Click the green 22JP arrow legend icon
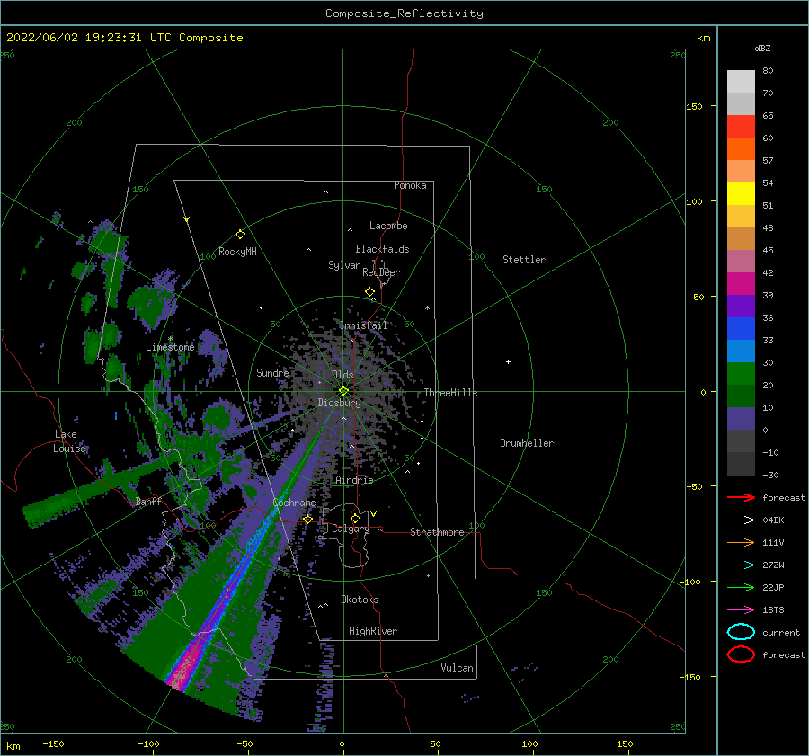 click(x=741, y=587)
